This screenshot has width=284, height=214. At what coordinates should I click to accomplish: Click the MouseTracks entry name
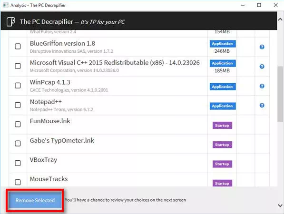coord(49,179)
